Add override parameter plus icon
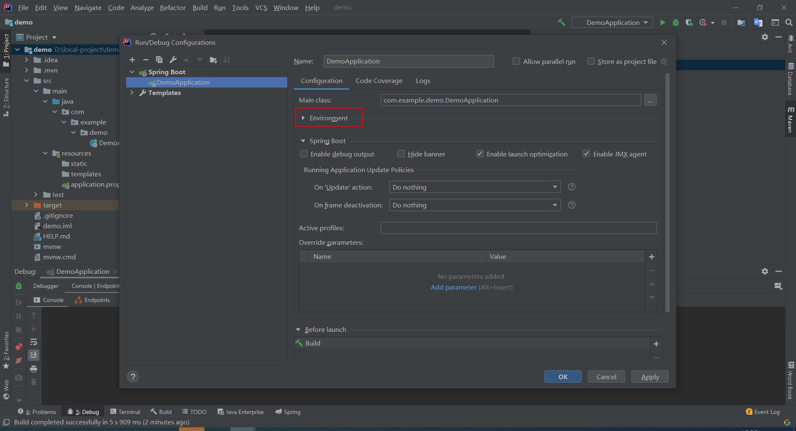This screenshot has height=431, width=796. point(652,257)
